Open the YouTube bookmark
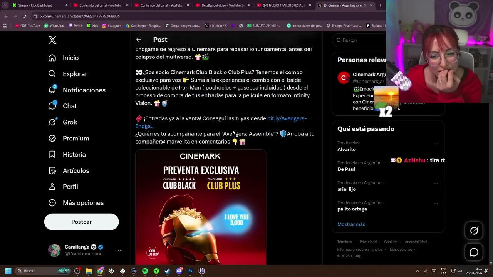This screenshot has height=277, width=493. click(27, 26)
